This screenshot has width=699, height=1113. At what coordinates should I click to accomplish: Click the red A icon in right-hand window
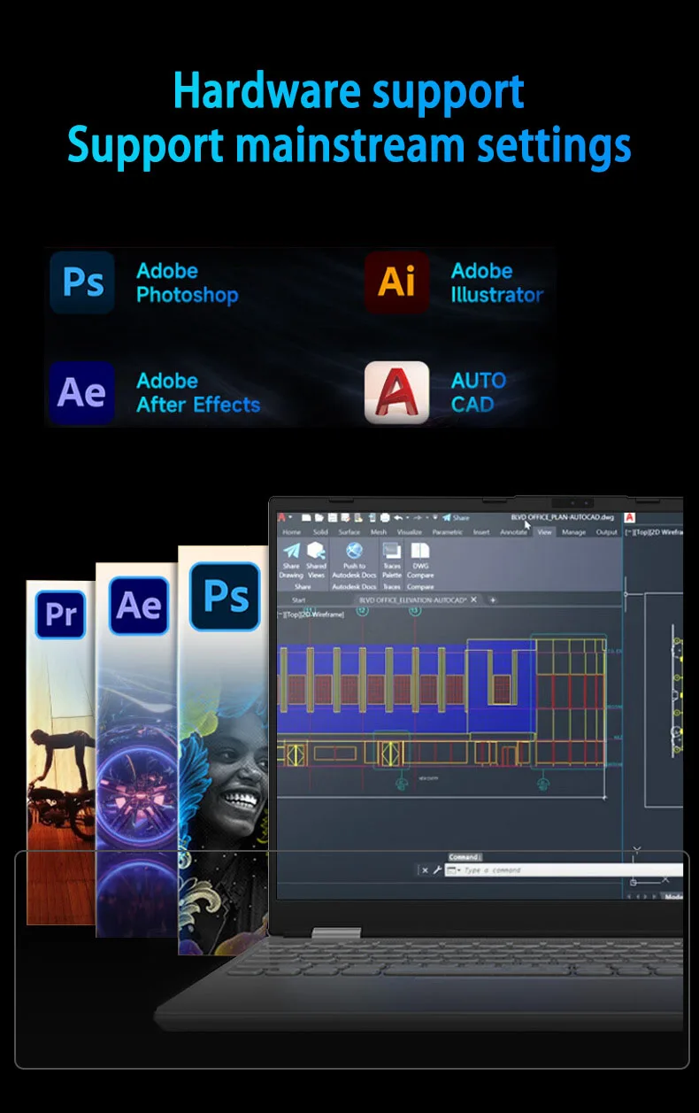tap(630, 517)
